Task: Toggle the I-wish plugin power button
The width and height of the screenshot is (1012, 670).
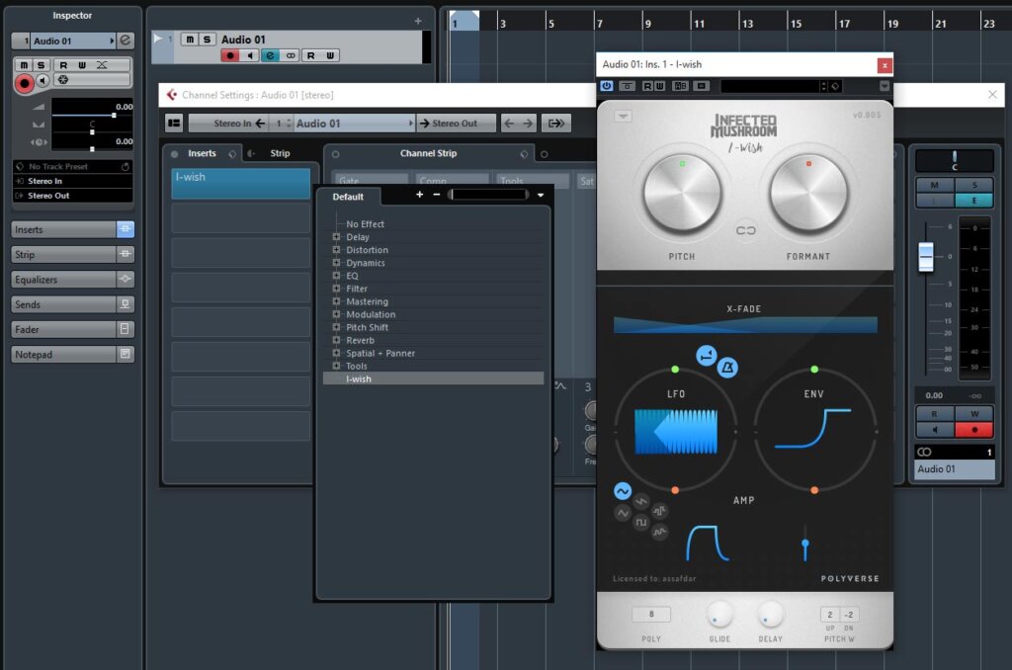Action: [x=607, y=86]
